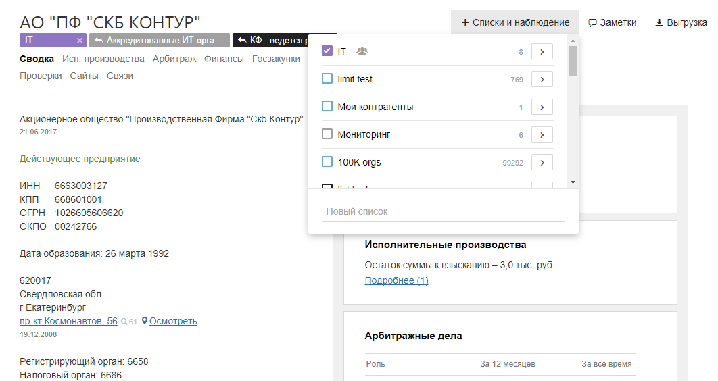
Task: Open the IT list via arrow button
Action: pyautogui.click(x=542, y=51)
